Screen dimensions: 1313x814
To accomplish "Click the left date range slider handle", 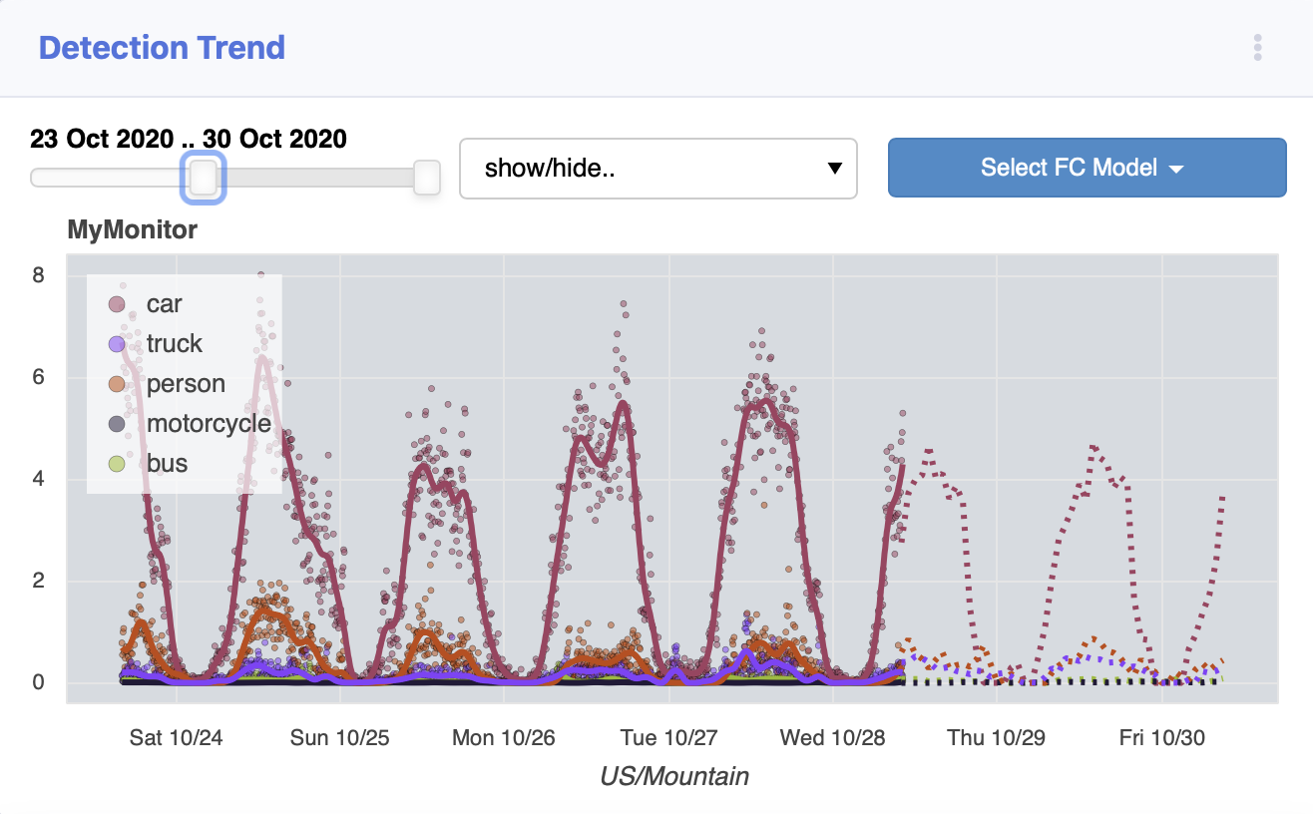I will pos(204,178).
